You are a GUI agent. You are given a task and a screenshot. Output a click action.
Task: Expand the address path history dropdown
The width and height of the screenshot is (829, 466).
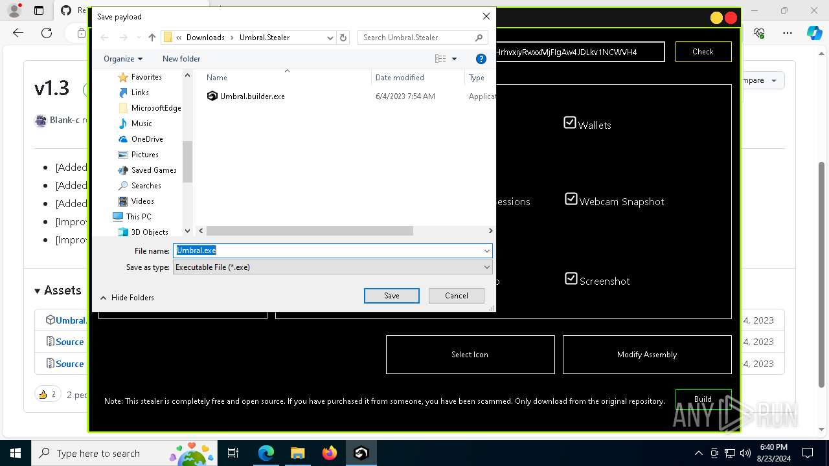point(330,38)
